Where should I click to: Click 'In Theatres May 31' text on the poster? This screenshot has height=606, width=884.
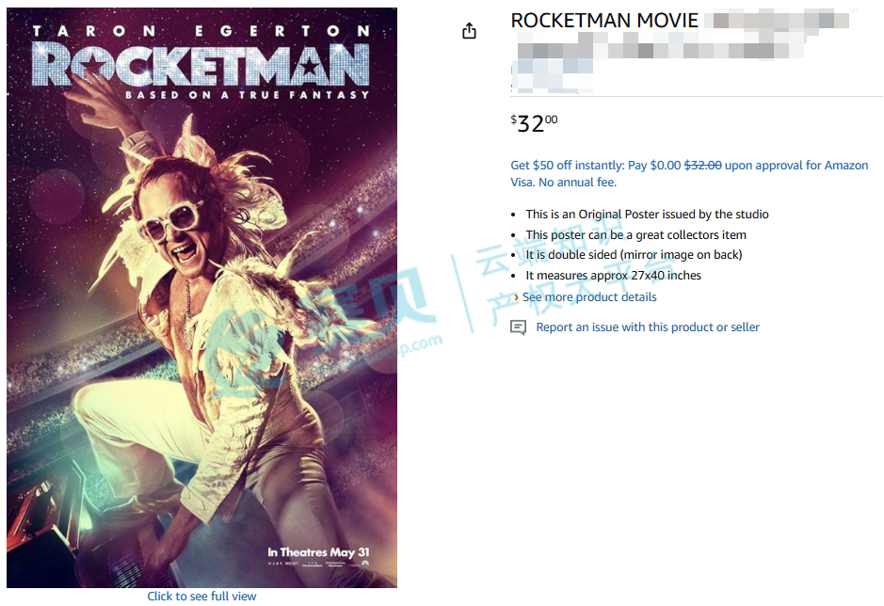point(318,552)
